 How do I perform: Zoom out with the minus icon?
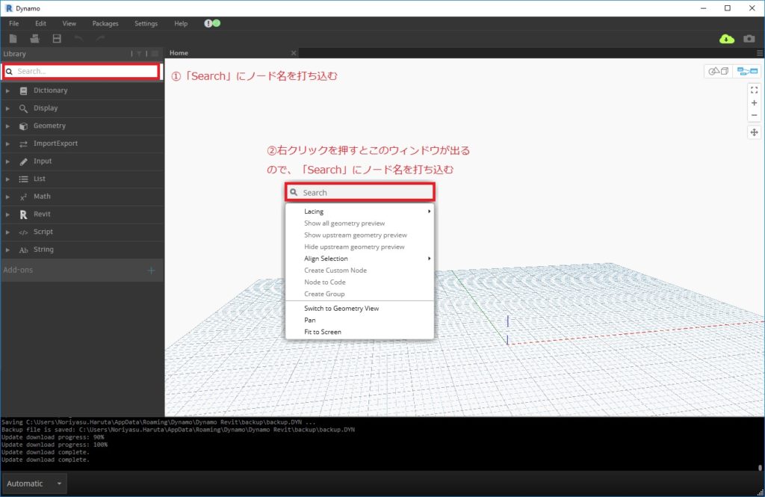click(754, 115)
